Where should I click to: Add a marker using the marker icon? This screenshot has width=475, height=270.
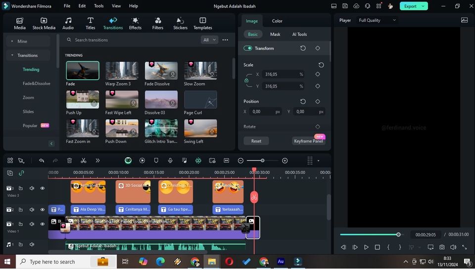click(156, 161)
